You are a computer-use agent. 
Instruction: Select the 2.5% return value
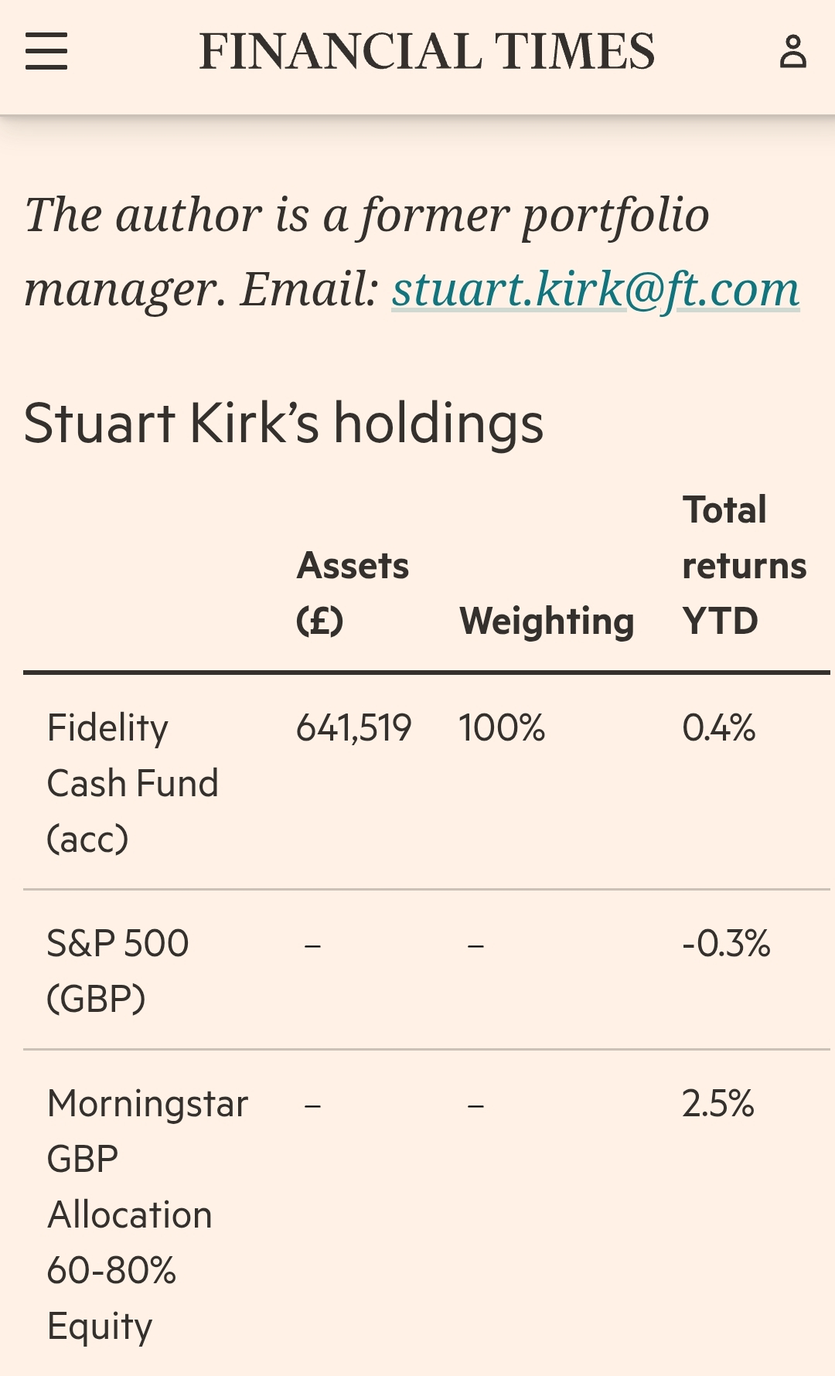[717, 1104]
